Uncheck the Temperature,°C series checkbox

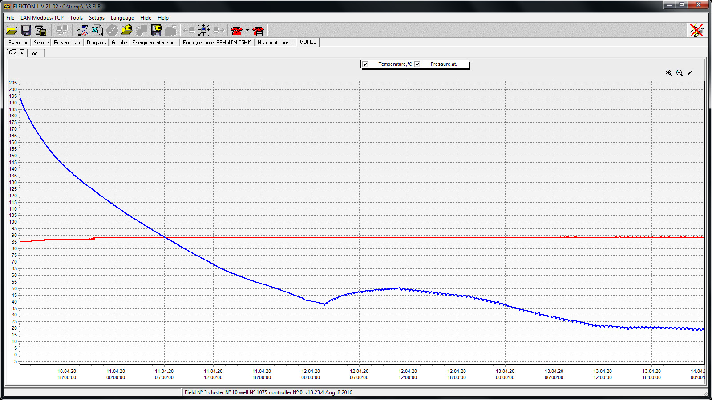(x=365, y=64)
